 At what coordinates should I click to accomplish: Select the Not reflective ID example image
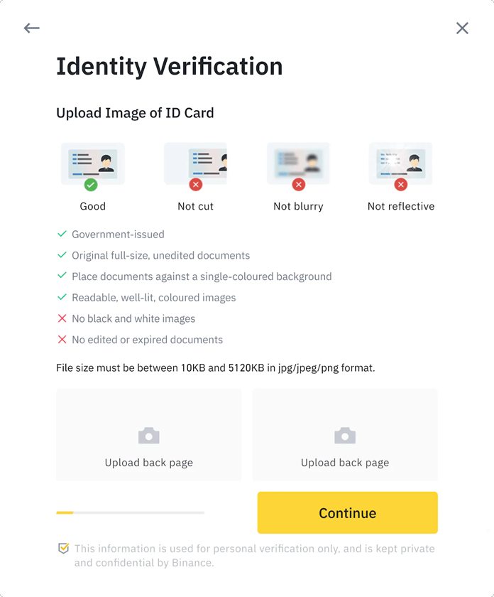tap(401, 163)
